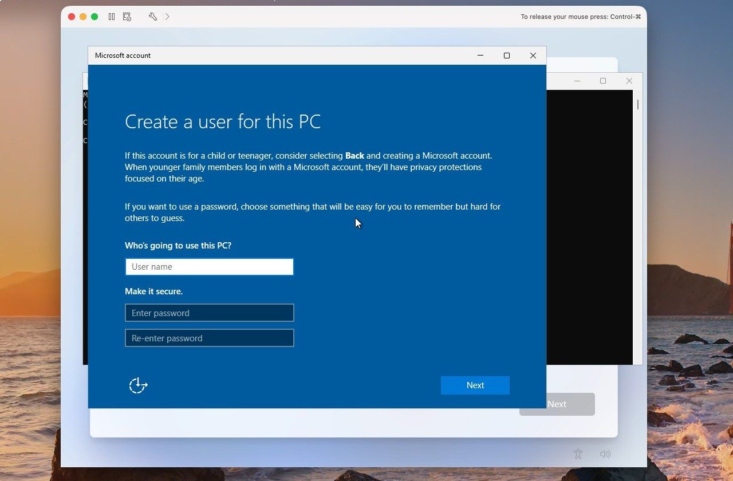Close the Microsoft account window
This screenshot has width=733, height=481.
tap(533, 56)
